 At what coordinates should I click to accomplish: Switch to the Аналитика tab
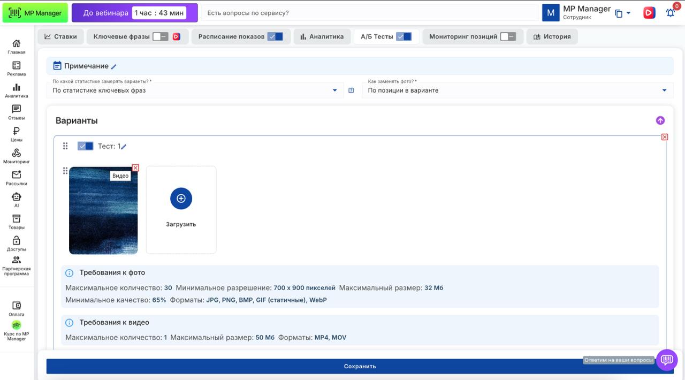click(x=322, y=37)
